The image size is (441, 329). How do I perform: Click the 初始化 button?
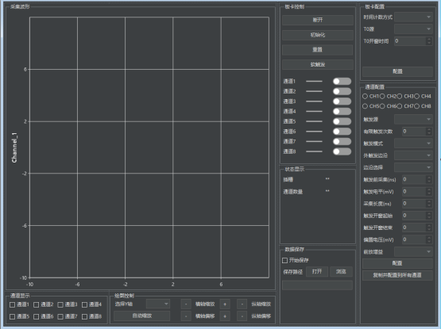[x=318, y=35]
